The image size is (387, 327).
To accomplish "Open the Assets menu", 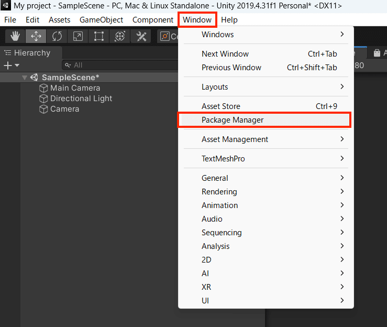I will tap(59, 20).
